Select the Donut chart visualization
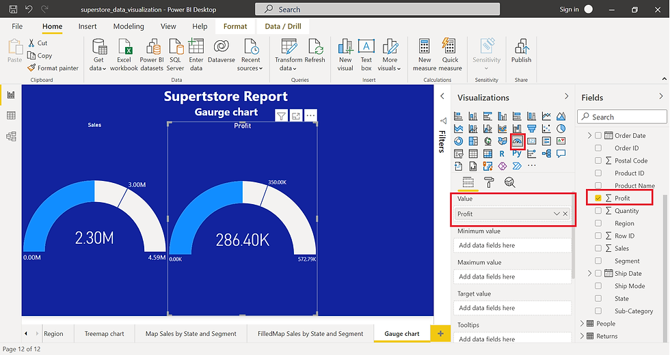Image resolution: width=670 pixels, height=355 pixels. click(x=459, y=141)
